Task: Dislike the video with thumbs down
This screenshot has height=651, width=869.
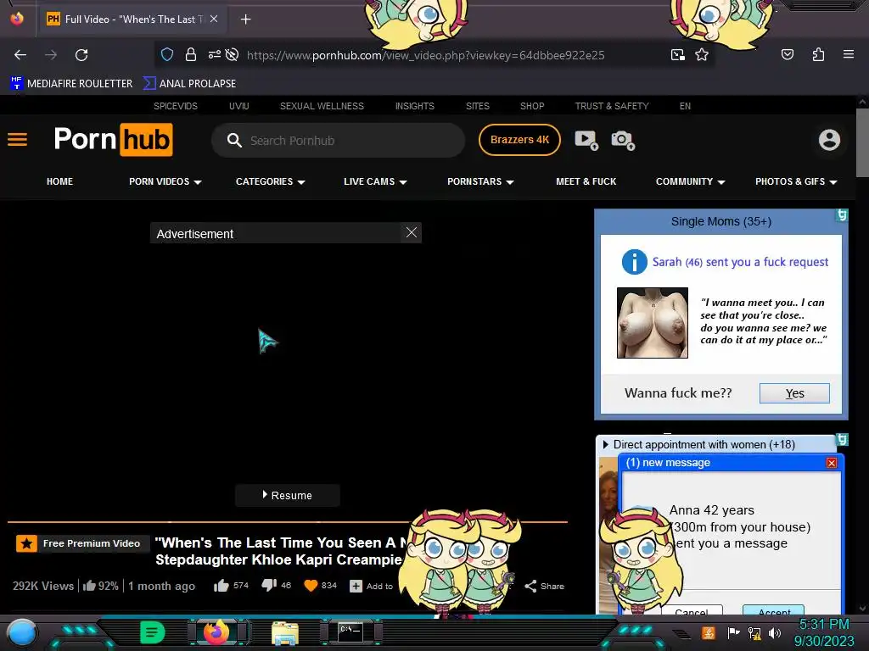Action: click(x=269, y=585)
